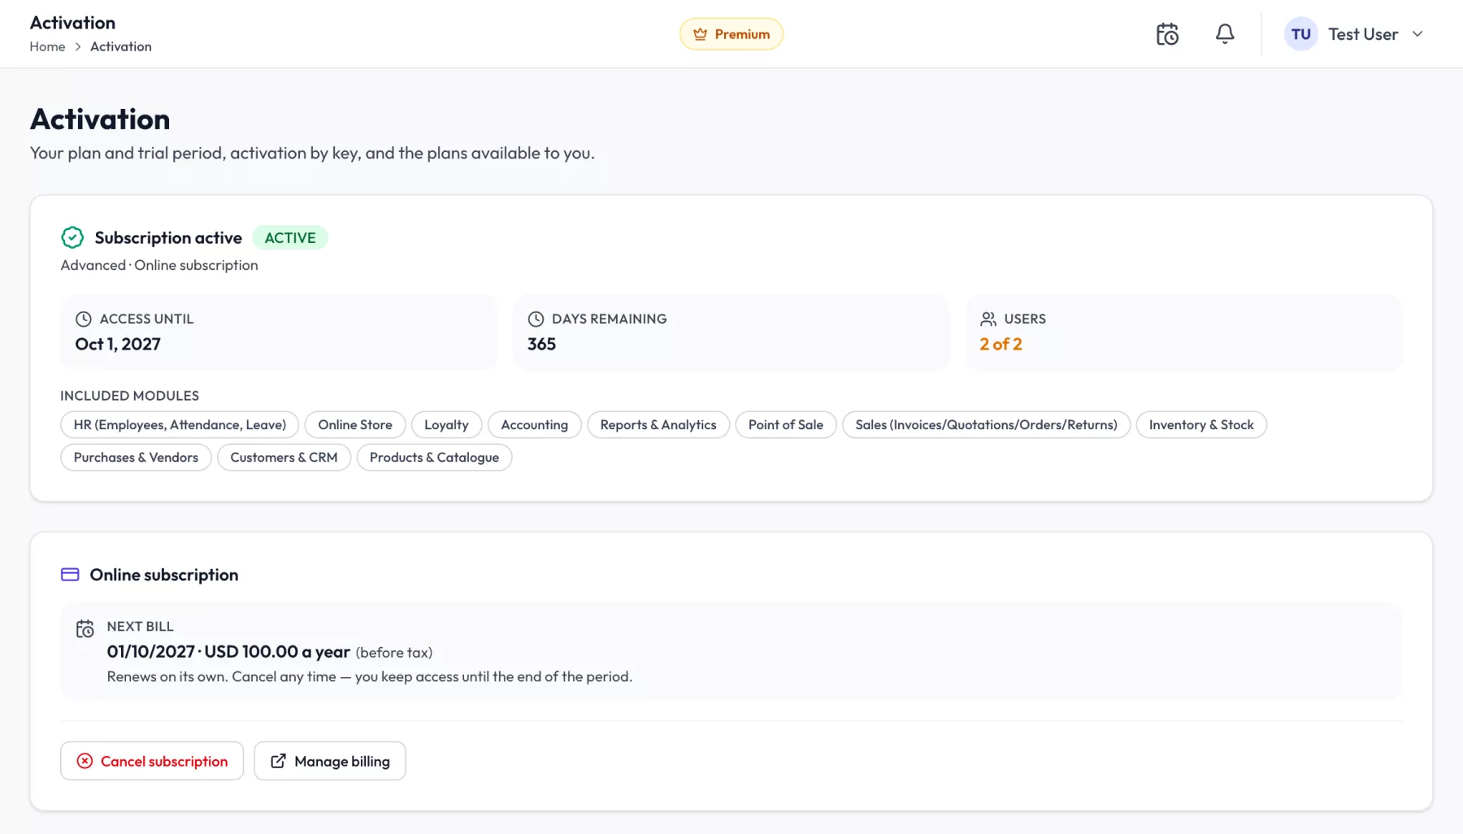The width and height of the screenshot is (1463, 834).
Task: Click the green subscription active check icon
Action: pos(72,237)
